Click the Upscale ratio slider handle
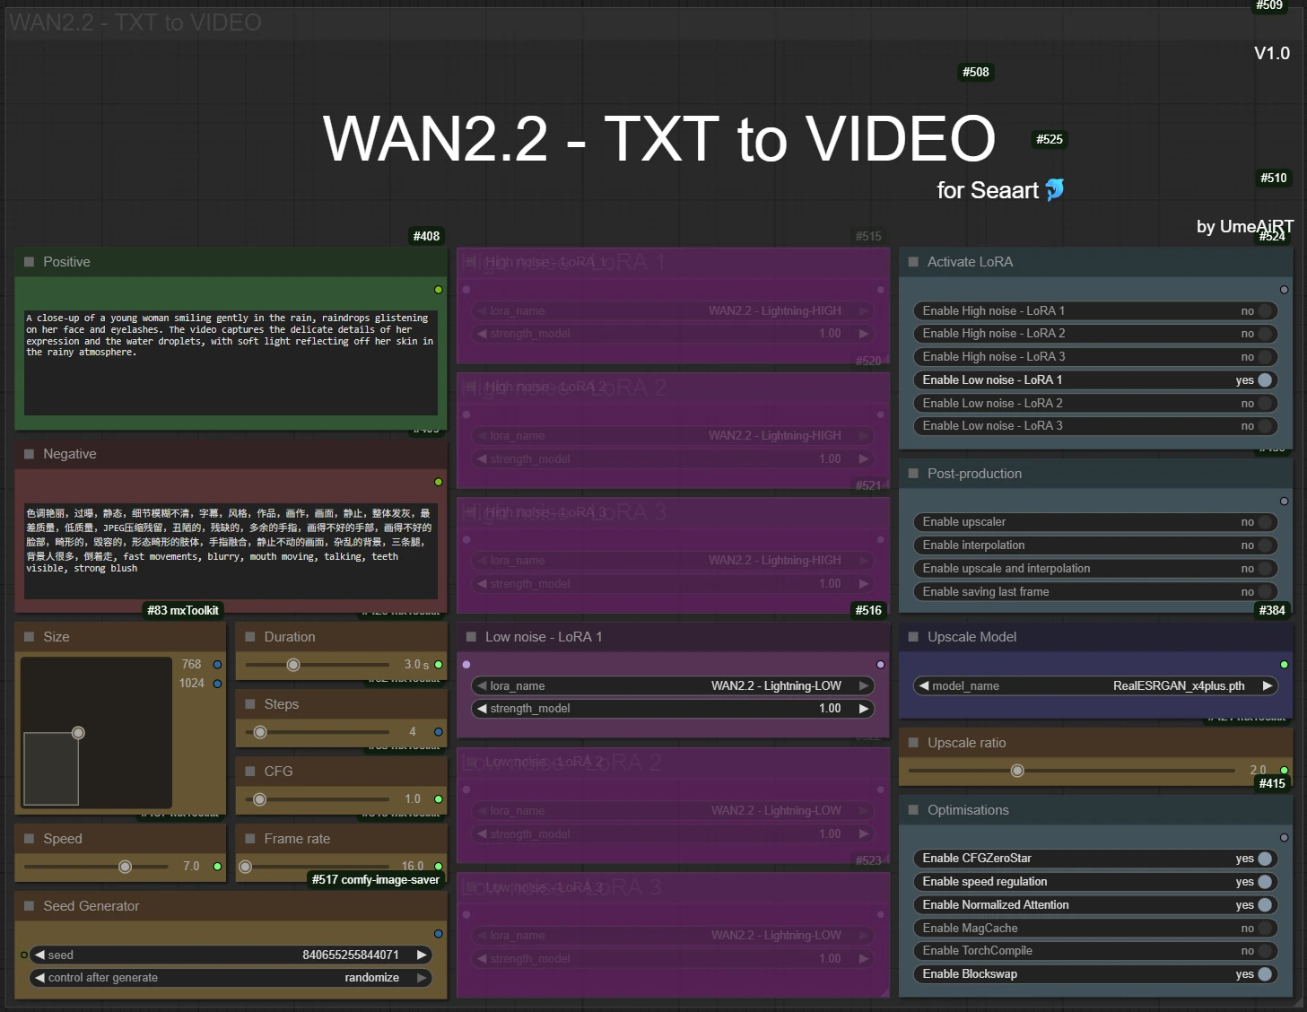The height and width of the screenshot is (1012, 1307). pyautogui.click(x=1017, y=771)
